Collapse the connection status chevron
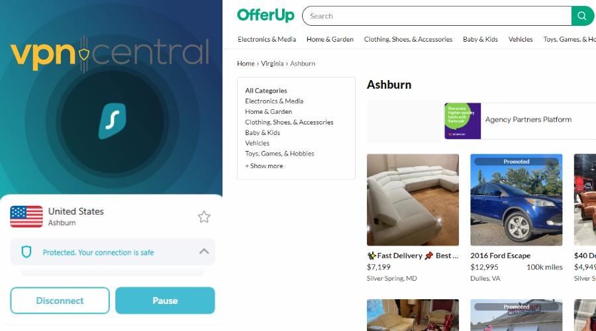 [x=204, y=251]
